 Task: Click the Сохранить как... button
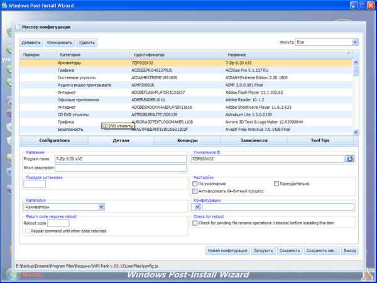point(322,250)
